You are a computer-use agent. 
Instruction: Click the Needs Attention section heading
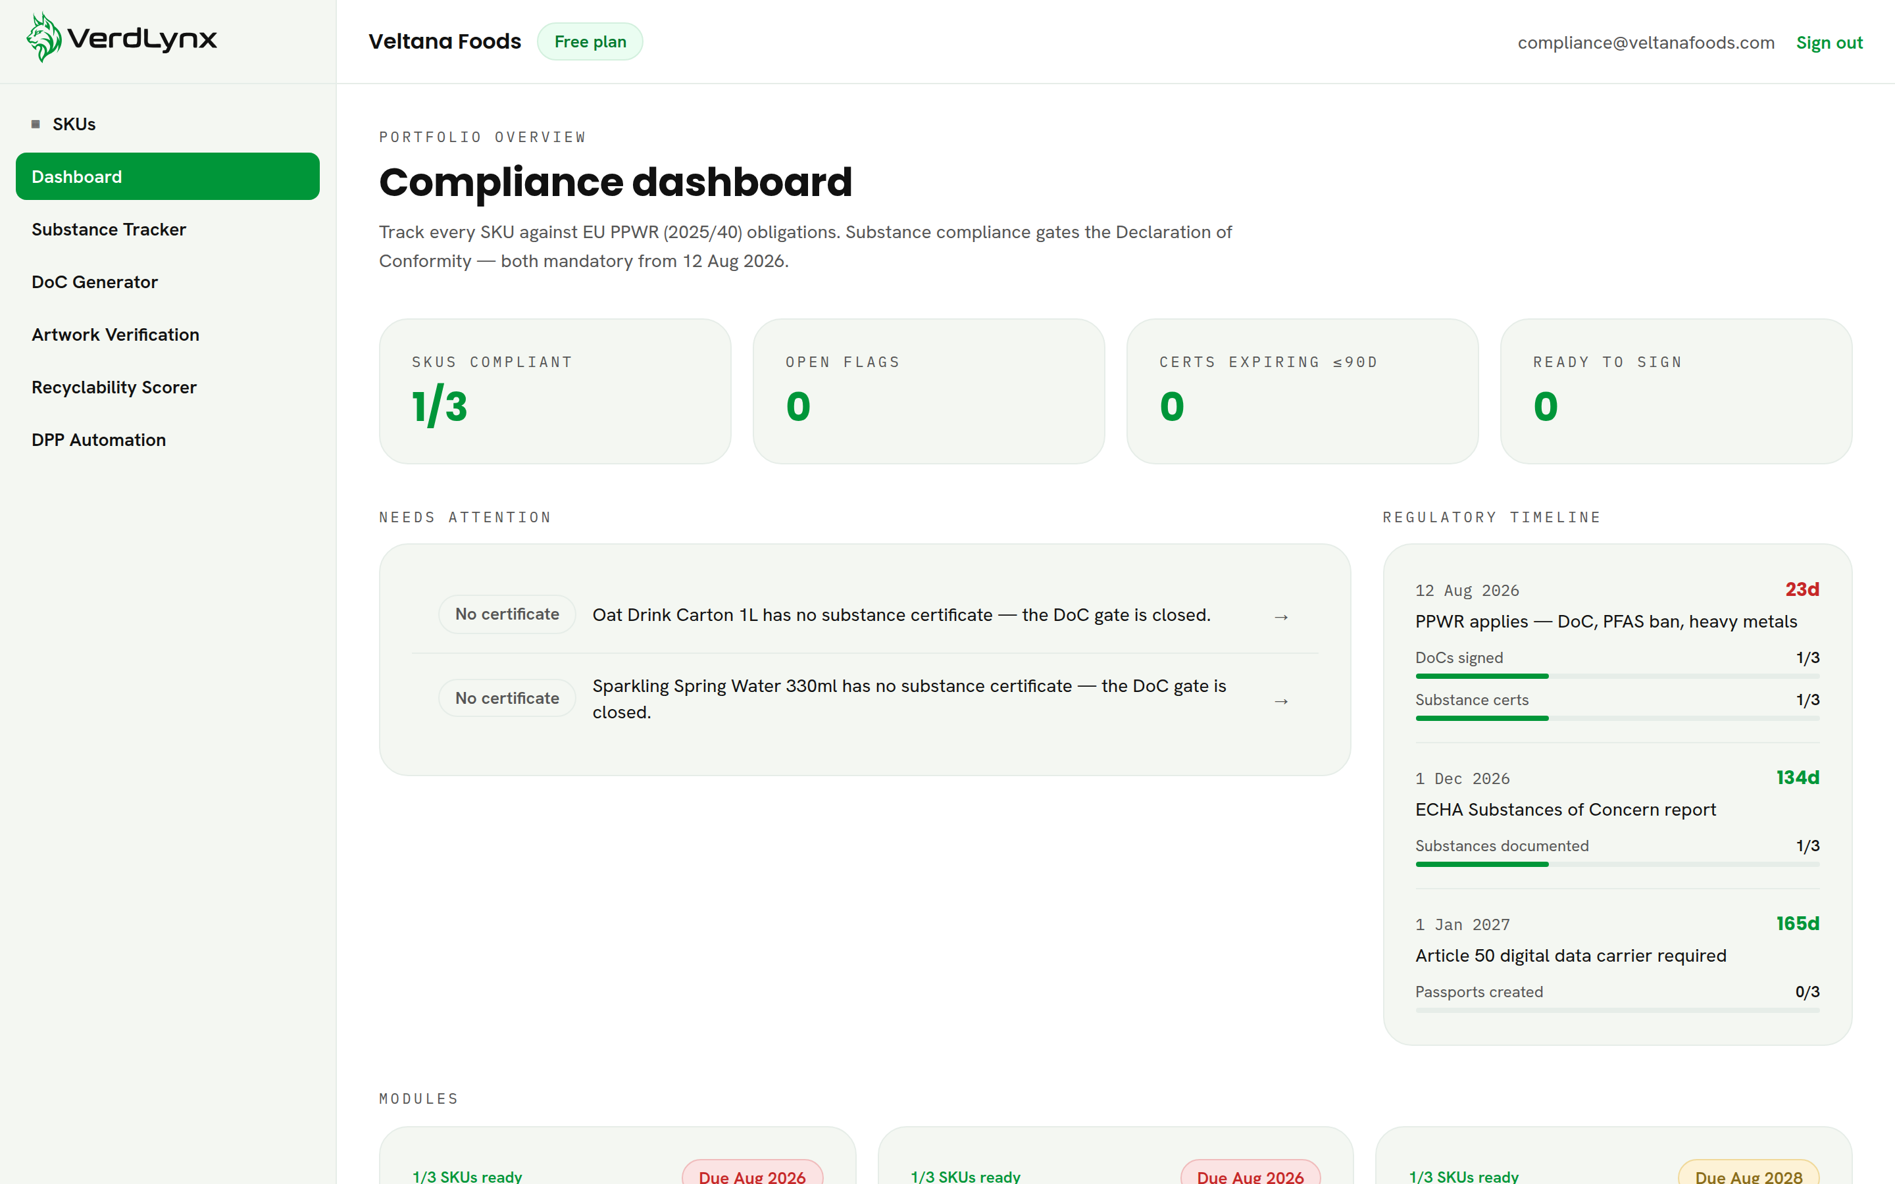click(x=465, y=517)
